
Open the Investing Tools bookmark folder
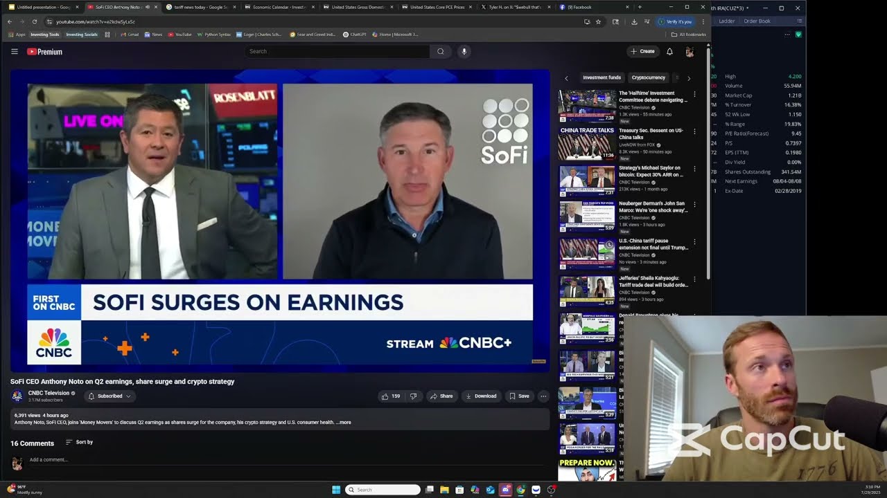click(45, 34)
